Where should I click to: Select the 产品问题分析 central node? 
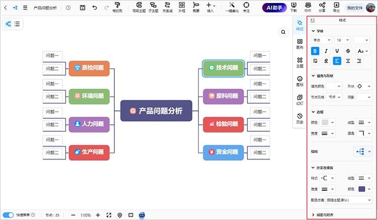(x=157, y=111)
